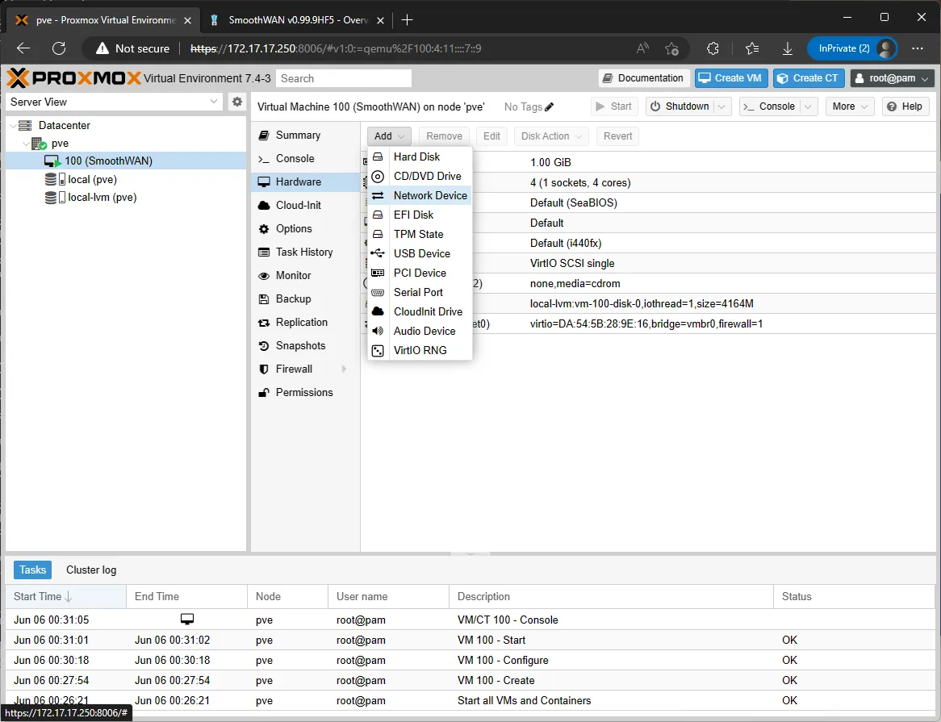Open the Server View dropdown
This screenshot has width=941, height=722.
tap(114, 102)
